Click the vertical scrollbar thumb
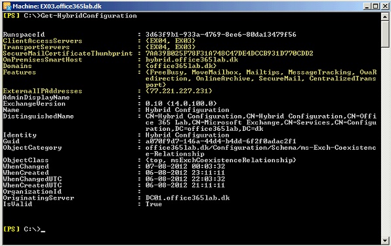 tap(385, 34)
